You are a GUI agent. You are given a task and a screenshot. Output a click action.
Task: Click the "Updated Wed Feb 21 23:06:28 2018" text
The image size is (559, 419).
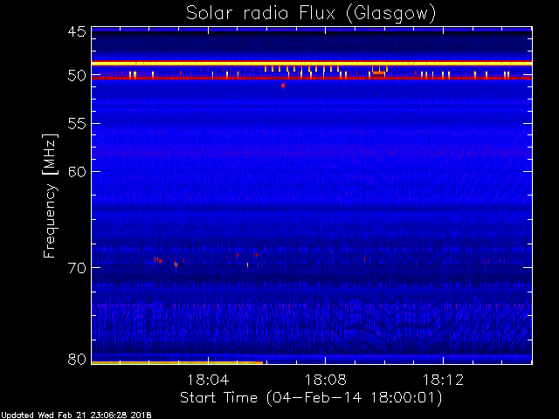[76, 416]
